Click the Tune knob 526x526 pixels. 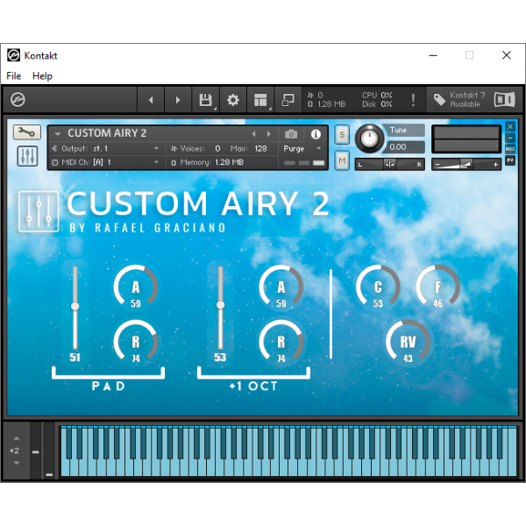click(369, 139)
